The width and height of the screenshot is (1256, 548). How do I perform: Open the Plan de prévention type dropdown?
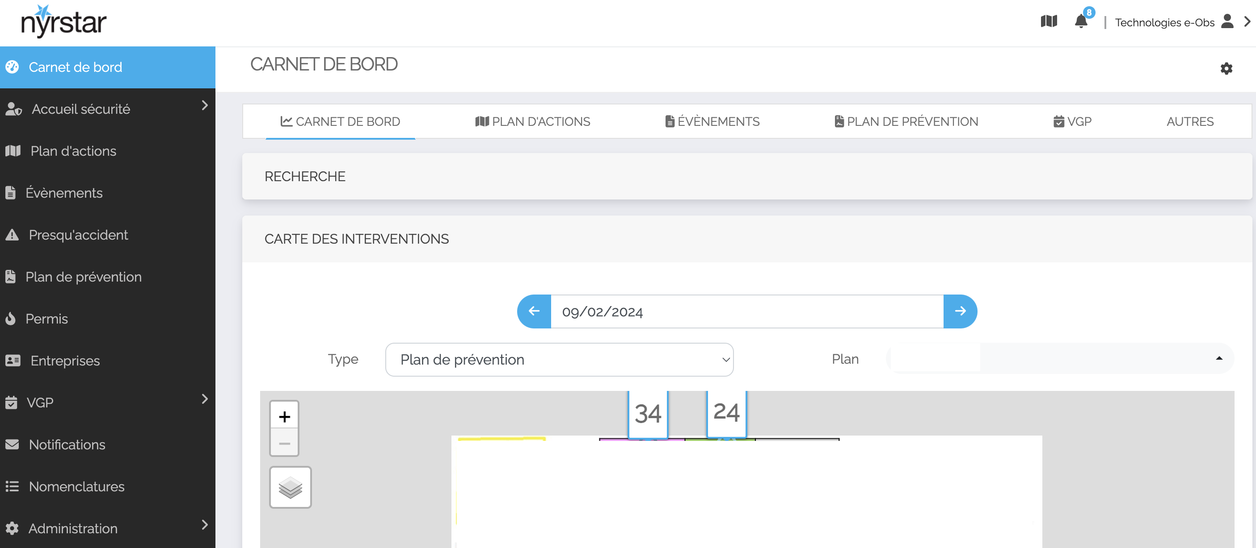coord(558,359)
